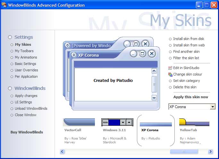Click Apply this skin now

[191, 97]
